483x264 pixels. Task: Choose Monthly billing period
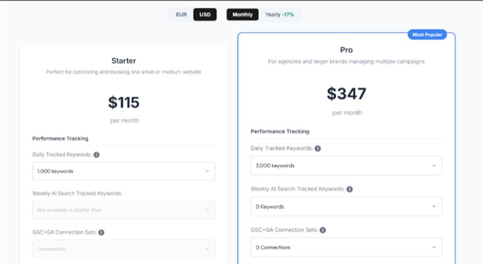(x=242, y=14)
